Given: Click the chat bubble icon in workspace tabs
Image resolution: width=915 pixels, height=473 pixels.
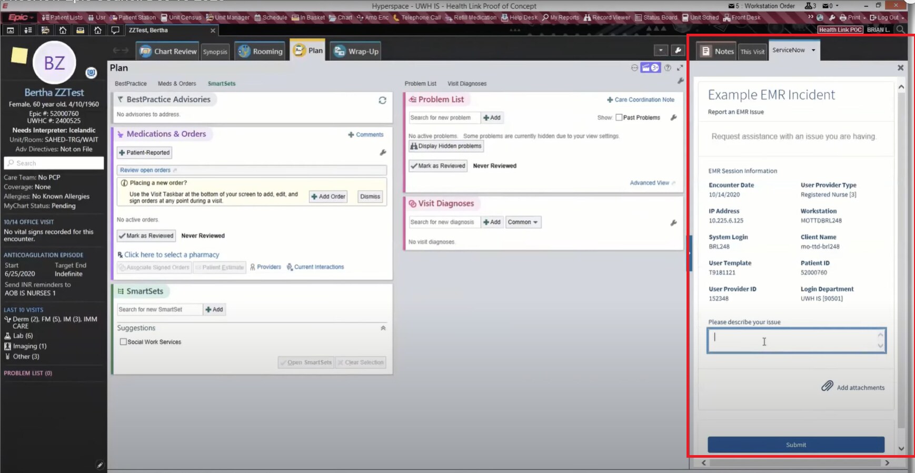Looking at the screenshot, I should click(115, 31).
